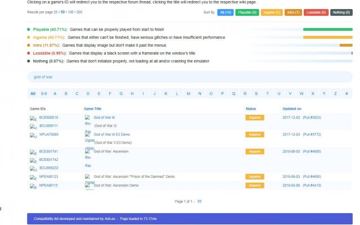The width and height of the screenshot is (360, 225).
Task: Open God of War: Ascension Demo wiki page
Action: [116, 185]
